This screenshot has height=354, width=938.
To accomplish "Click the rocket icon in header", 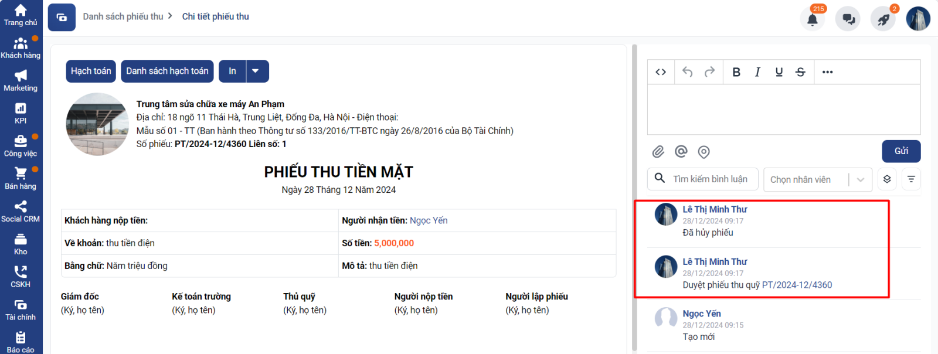I will pyautogui.click(x=883, y=19).
